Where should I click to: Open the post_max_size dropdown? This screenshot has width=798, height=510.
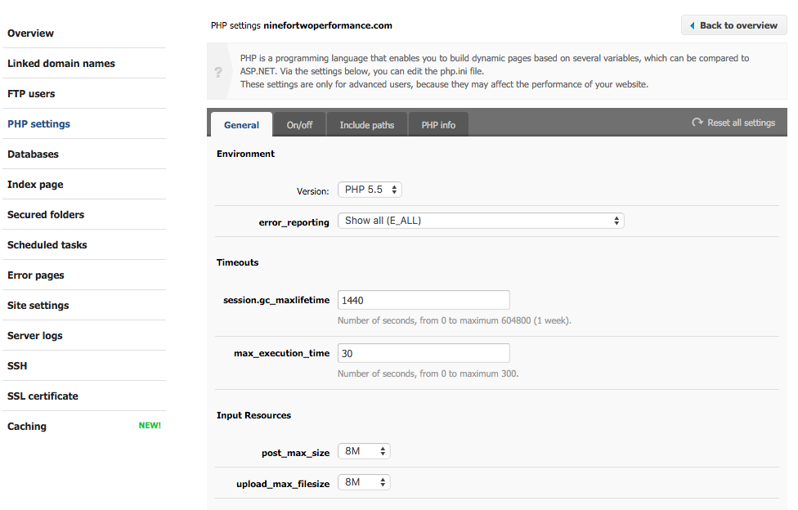[x=364, y=451]
